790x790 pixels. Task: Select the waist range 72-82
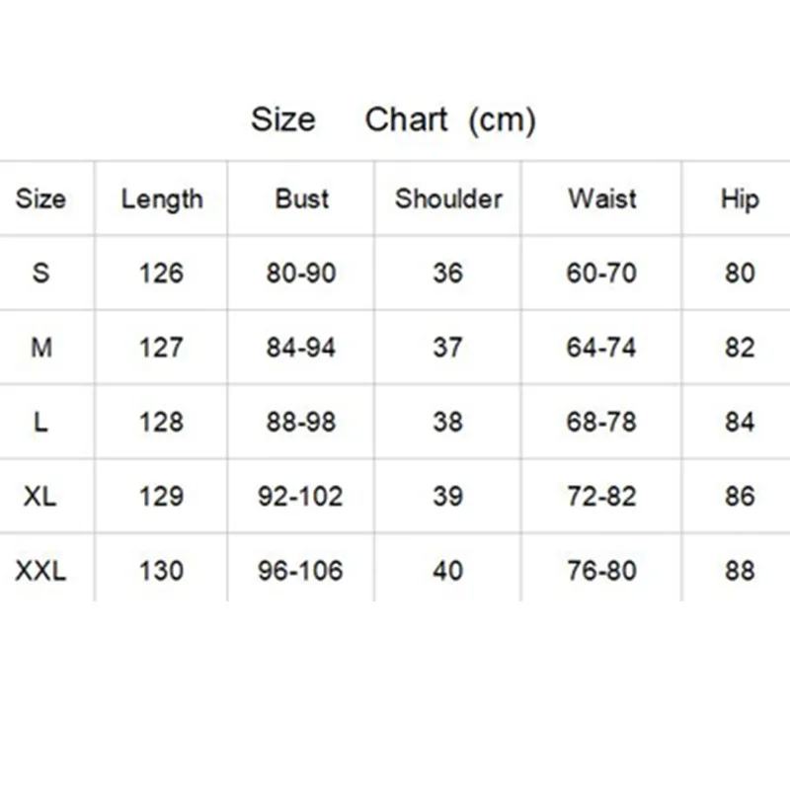601,496
